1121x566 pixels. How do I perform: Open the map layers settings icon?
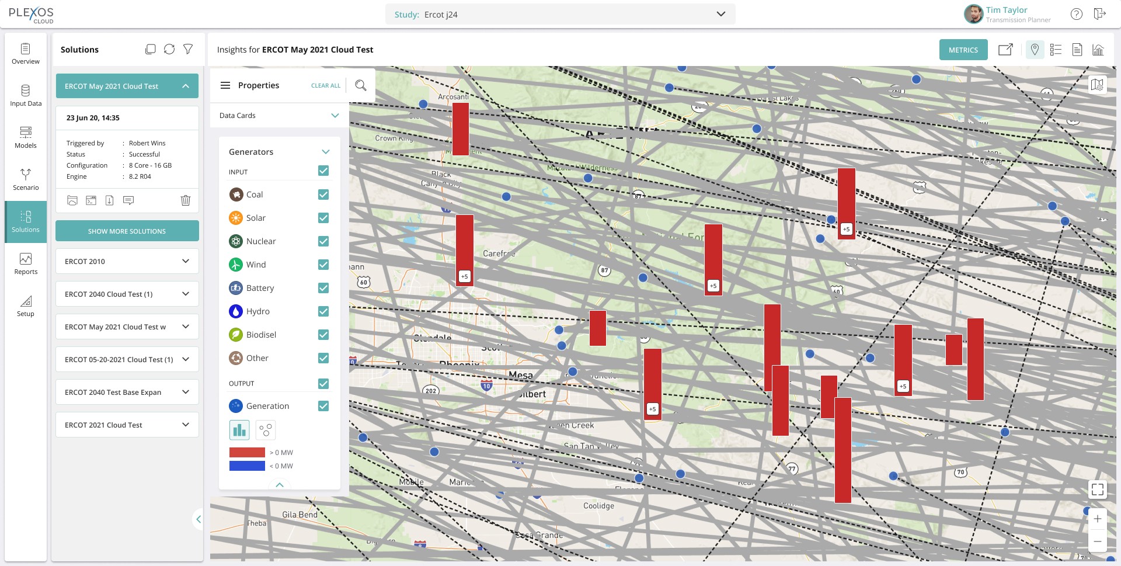point(1098,85)
